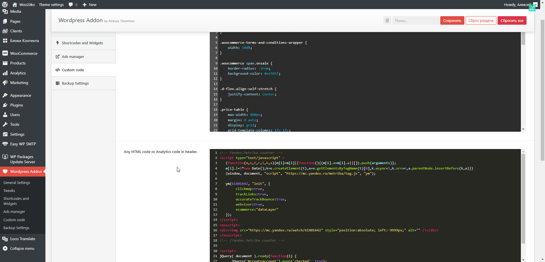The height and width of the screenshot is (262, 545).
Task: Open Backup Settings submenu item
Action: pos(16,228)
